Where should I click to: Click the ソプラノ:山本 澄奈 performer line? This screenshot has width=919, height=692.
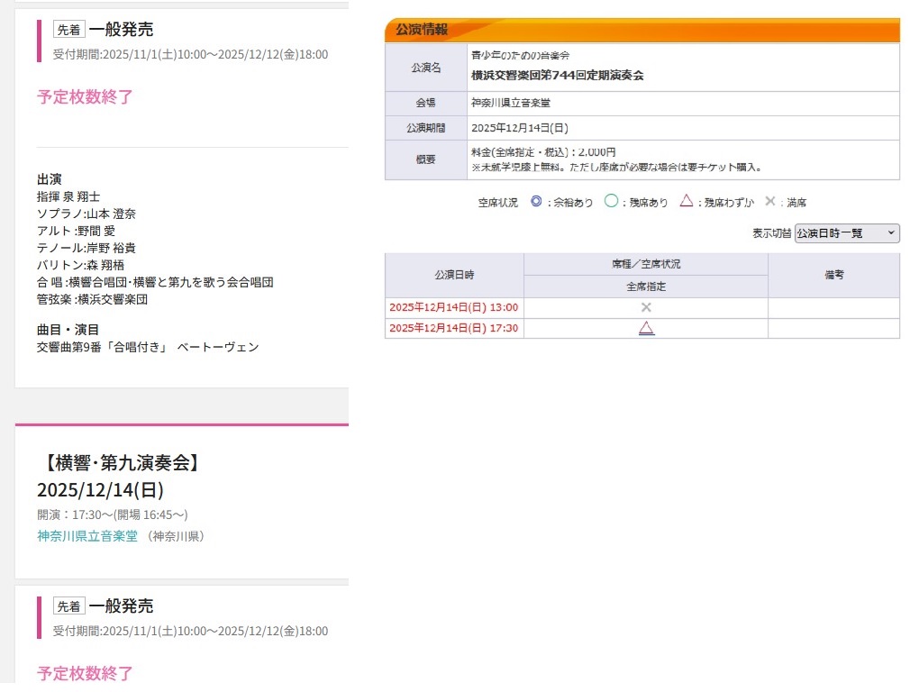click(x=86, y=214)
